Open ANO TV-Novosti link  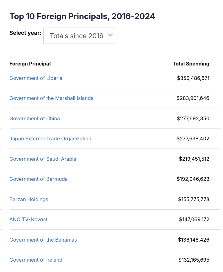pos(29,219)
